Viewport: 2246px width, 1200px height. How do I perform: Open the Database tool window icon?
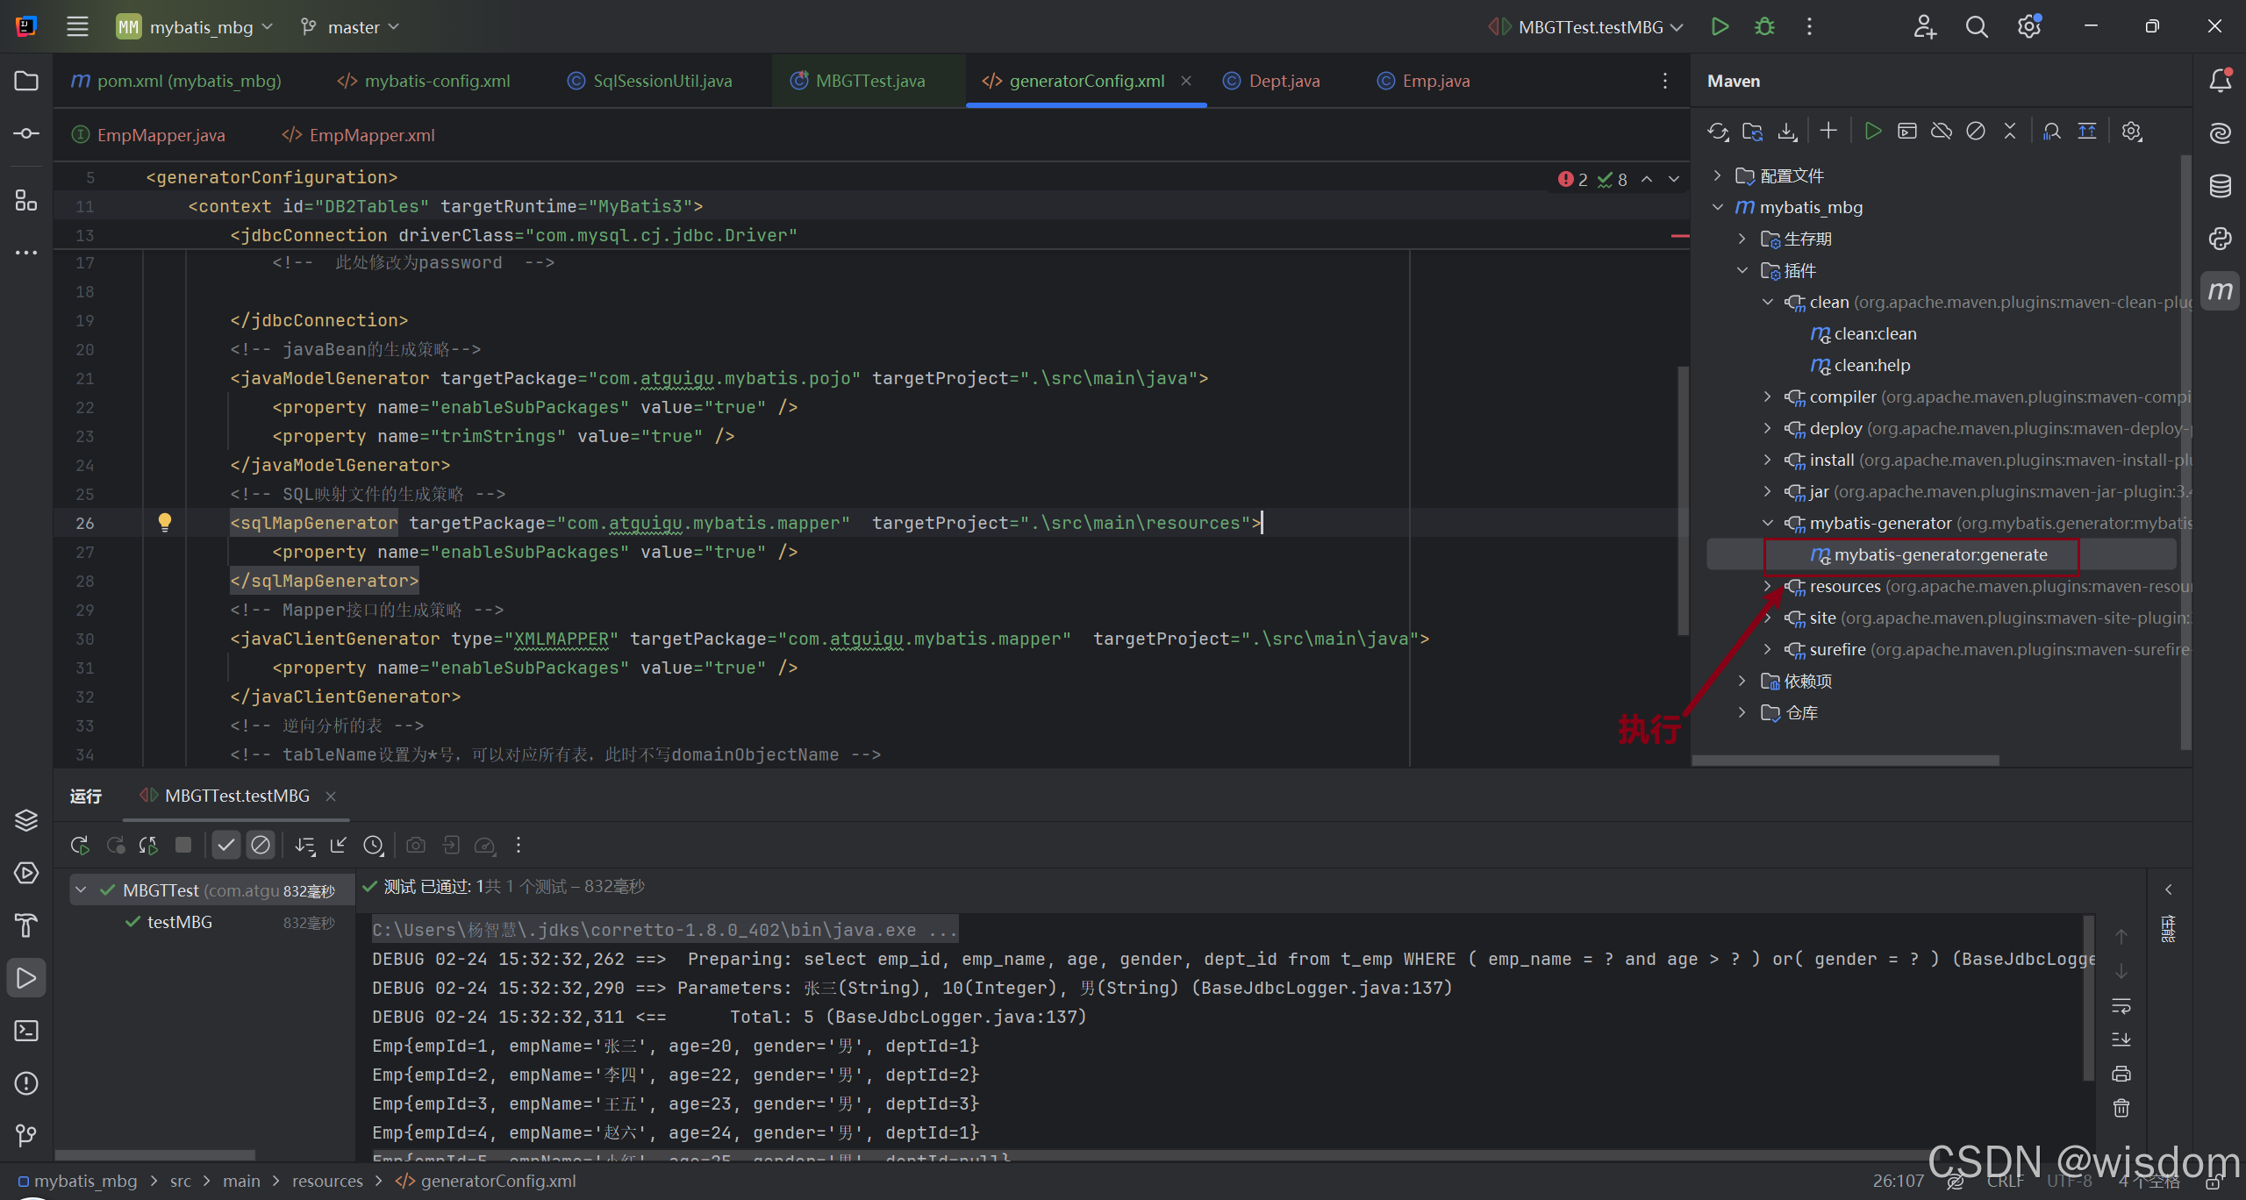pos(2221,186)
